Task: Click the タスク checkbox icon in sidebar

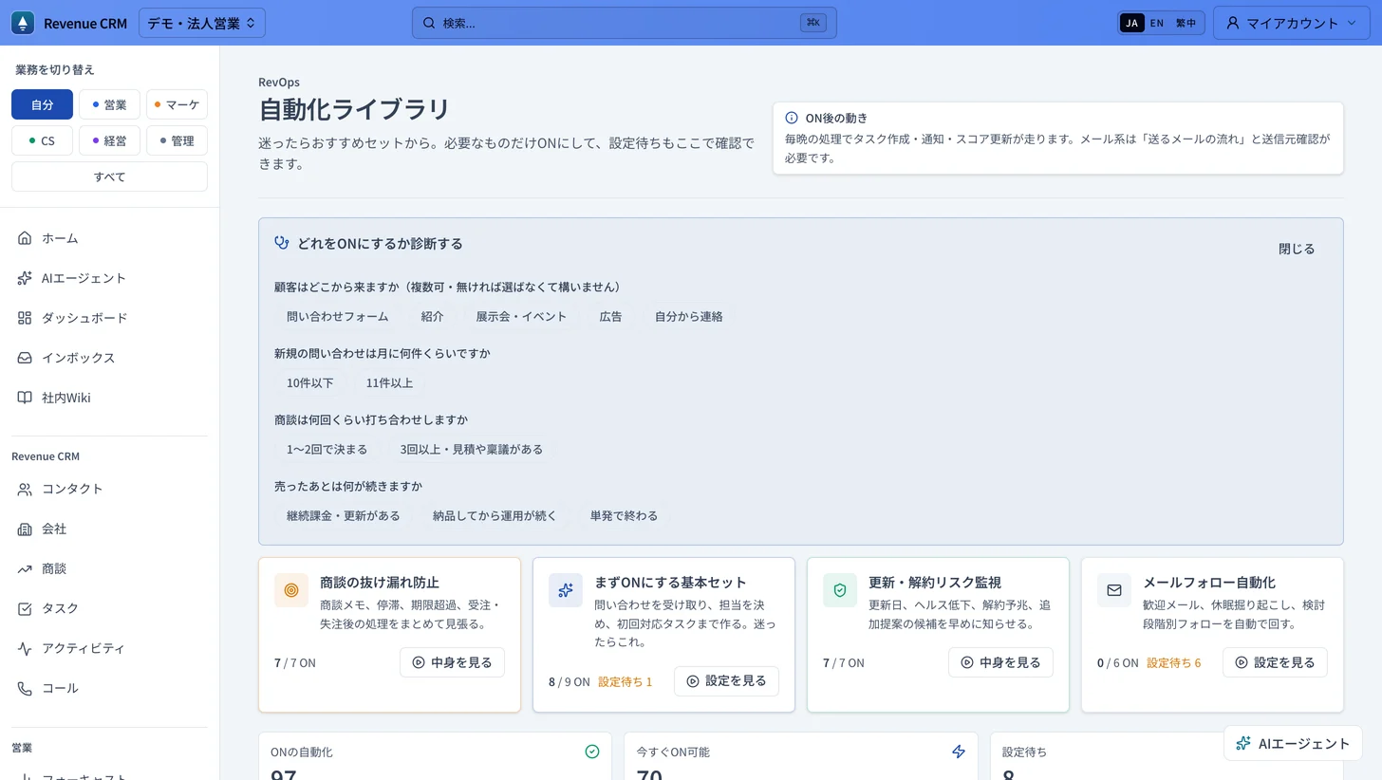Action: (25, 608)
